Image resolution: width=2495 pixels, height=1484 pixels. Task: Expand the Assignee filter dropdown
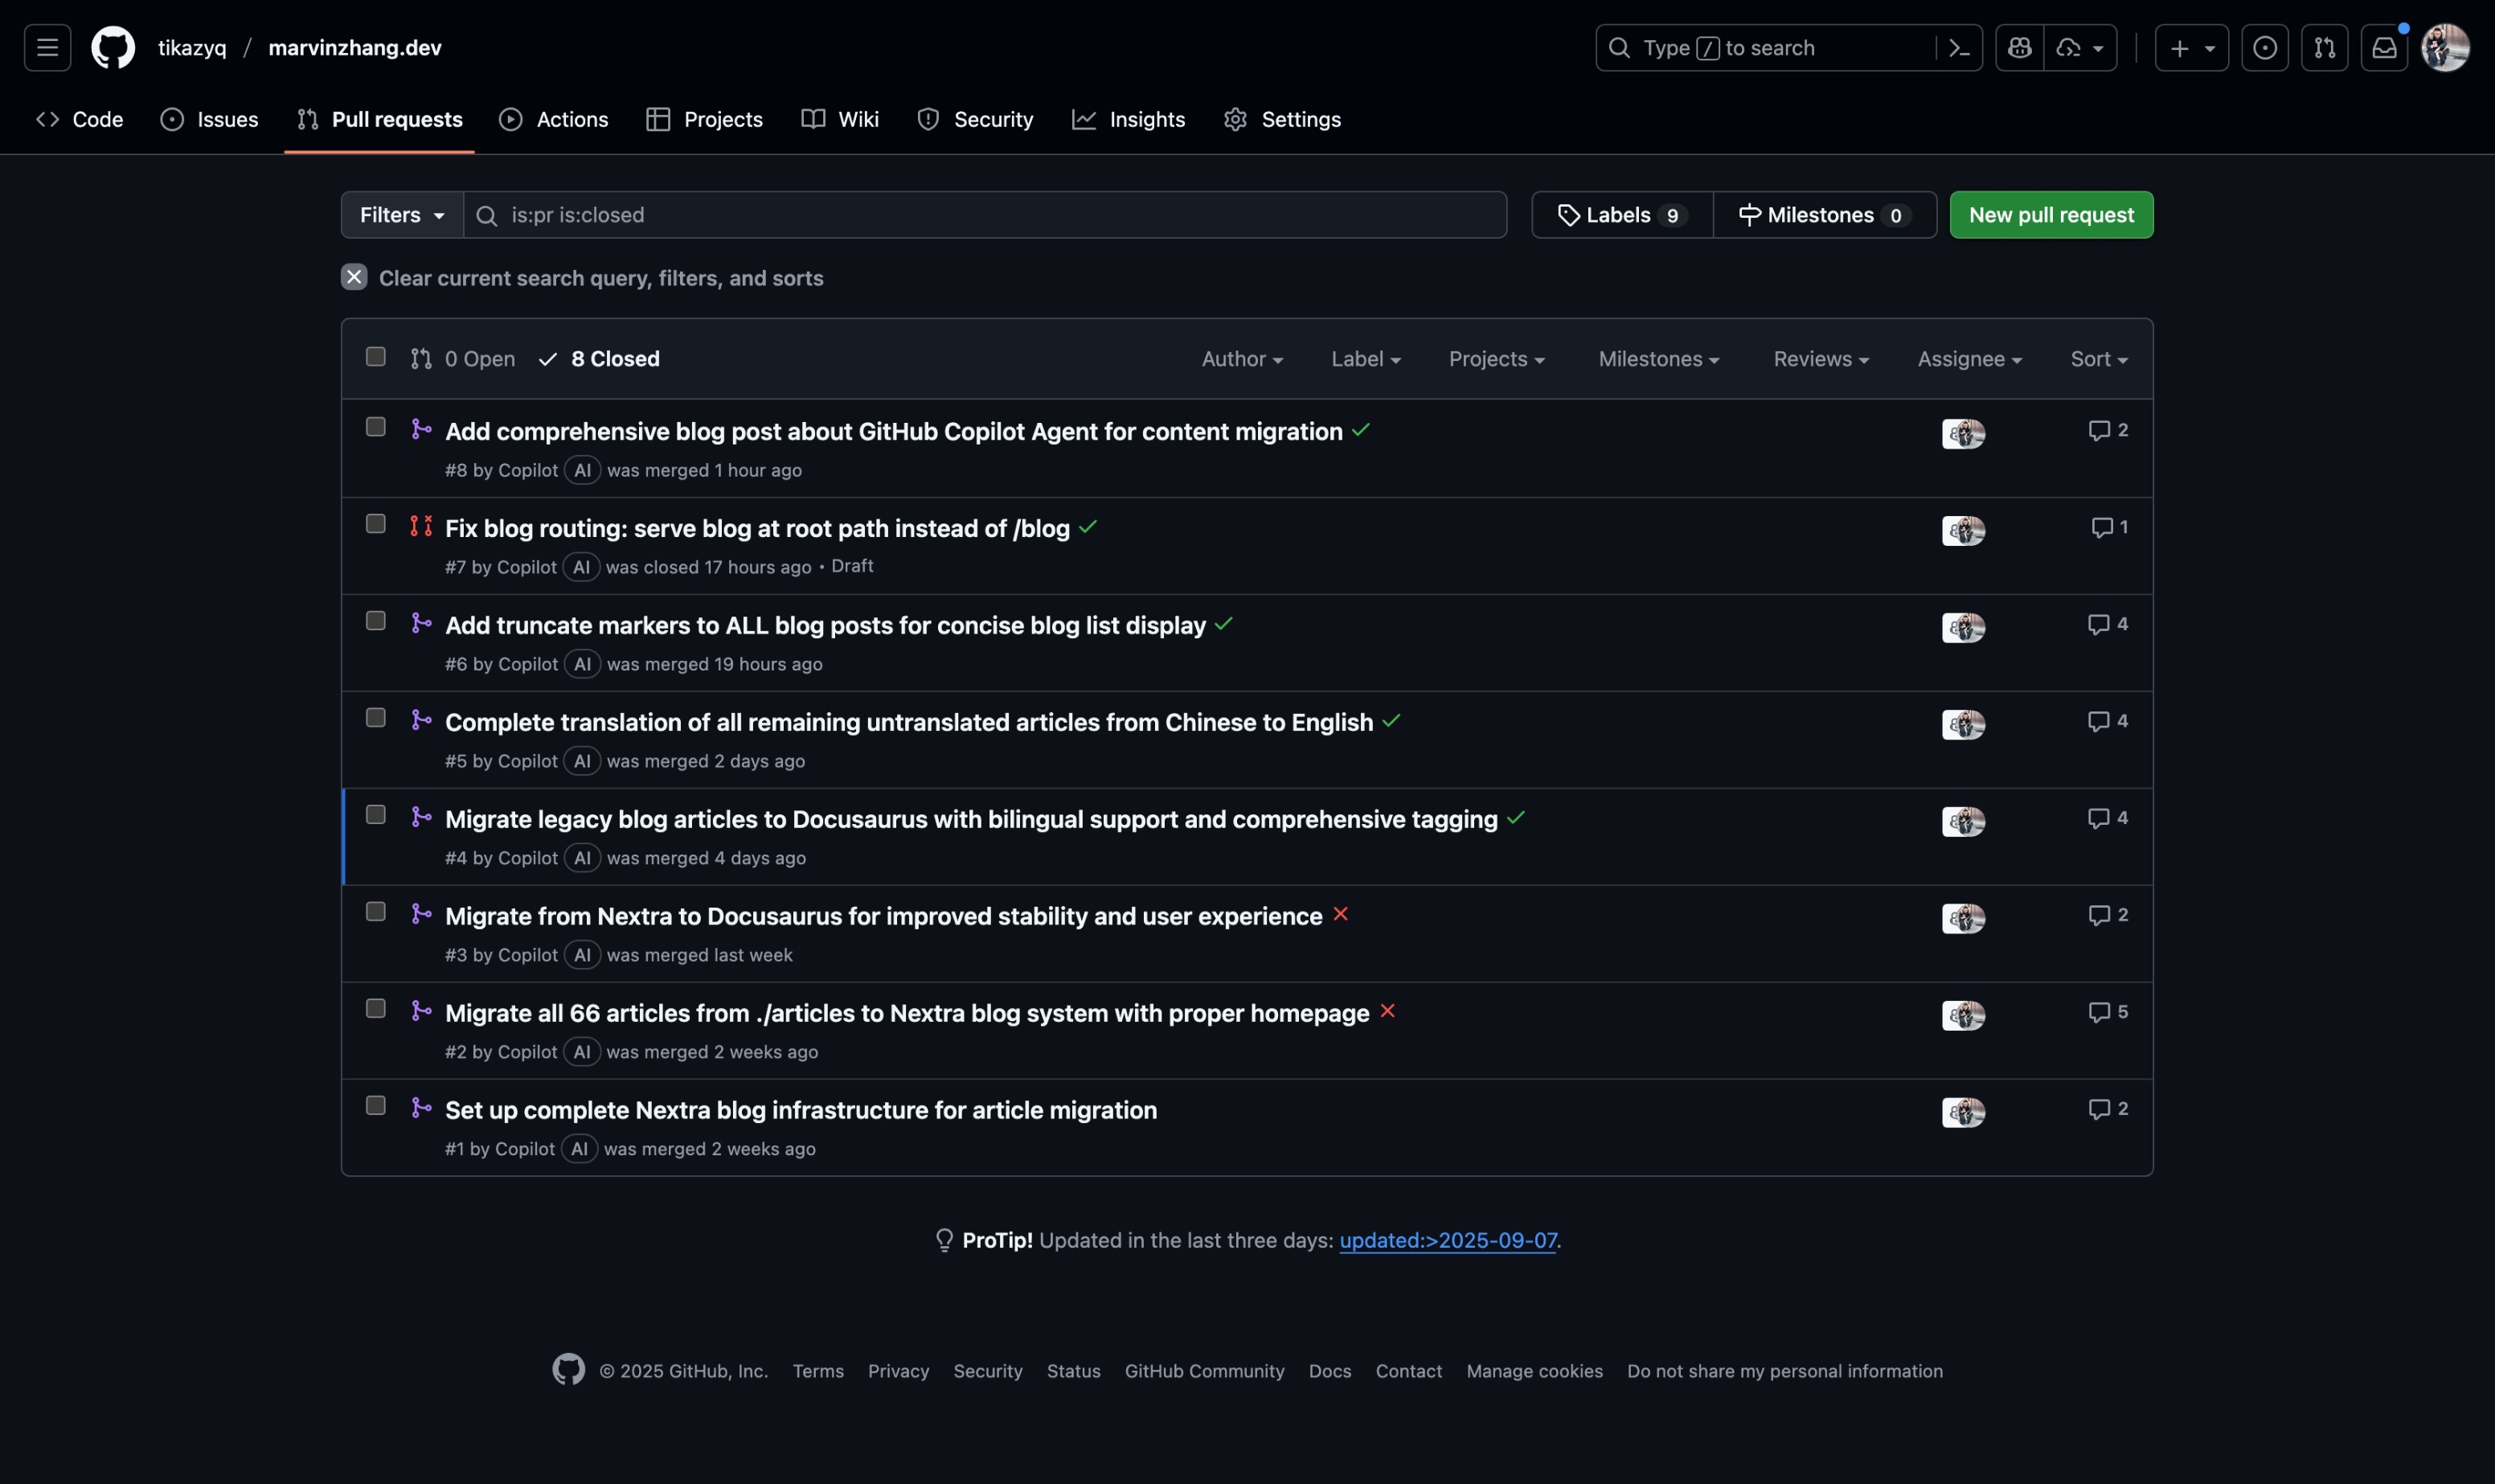point(1969,359)
